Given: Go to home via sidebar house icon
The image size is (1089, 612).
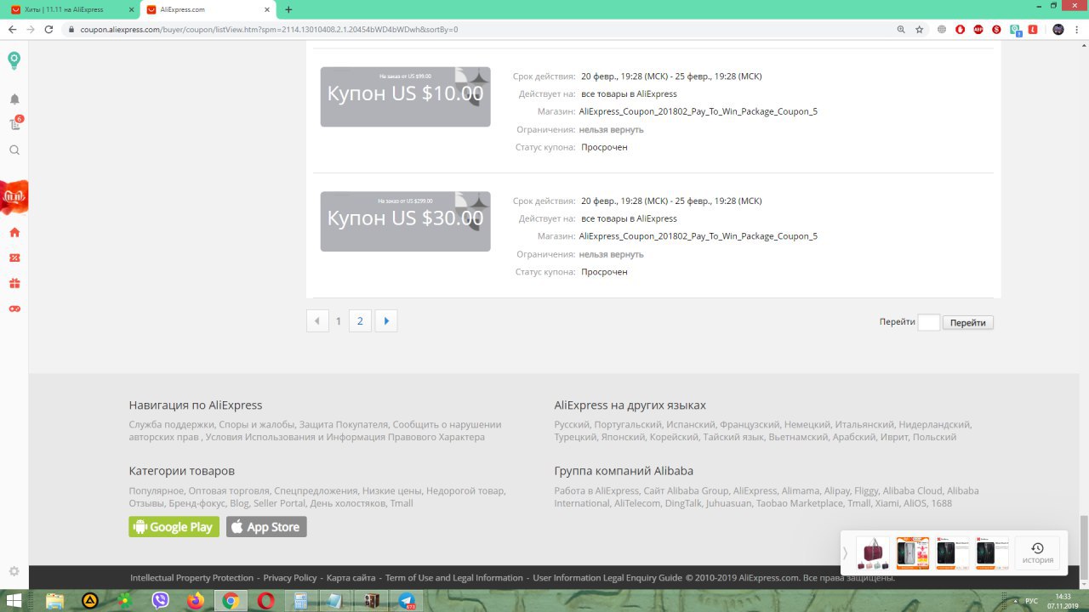Looking at the screenshot, I should [14, 232].
